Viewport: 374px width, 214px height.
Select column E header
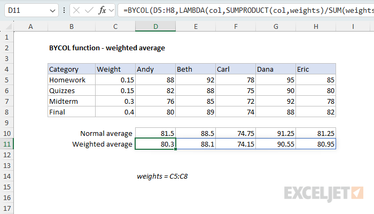[x=196, y=27]
